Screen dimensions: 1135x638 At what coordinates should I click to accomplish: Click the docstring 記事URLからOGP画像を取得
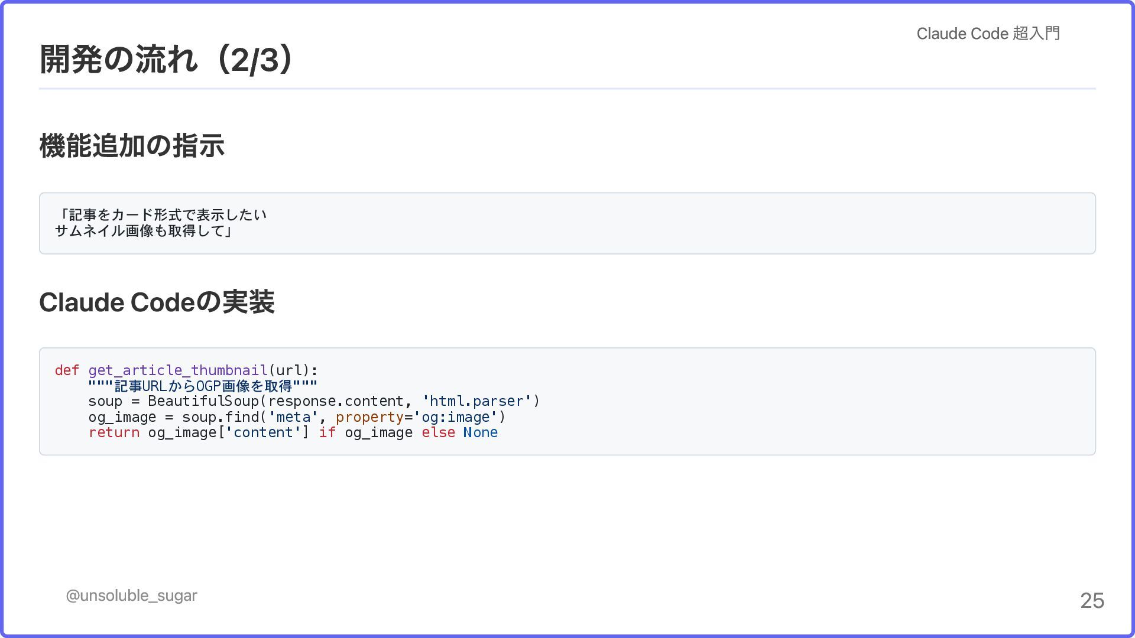coord(203,386)
